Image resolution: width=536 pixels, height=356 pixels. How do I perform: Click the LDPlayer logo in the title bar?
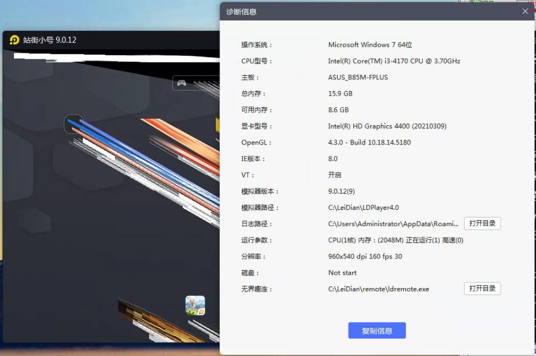15,40
